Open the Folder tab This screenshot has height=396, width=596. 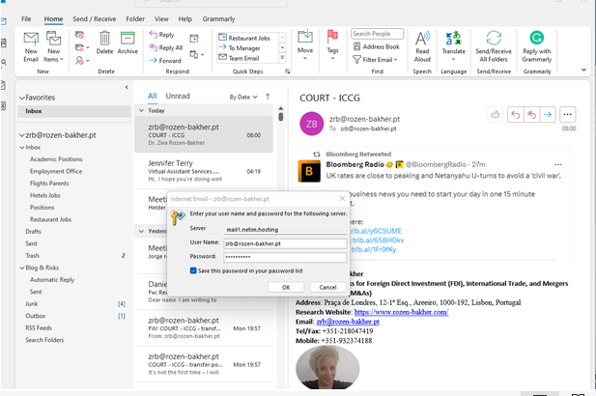pos(135,19)
